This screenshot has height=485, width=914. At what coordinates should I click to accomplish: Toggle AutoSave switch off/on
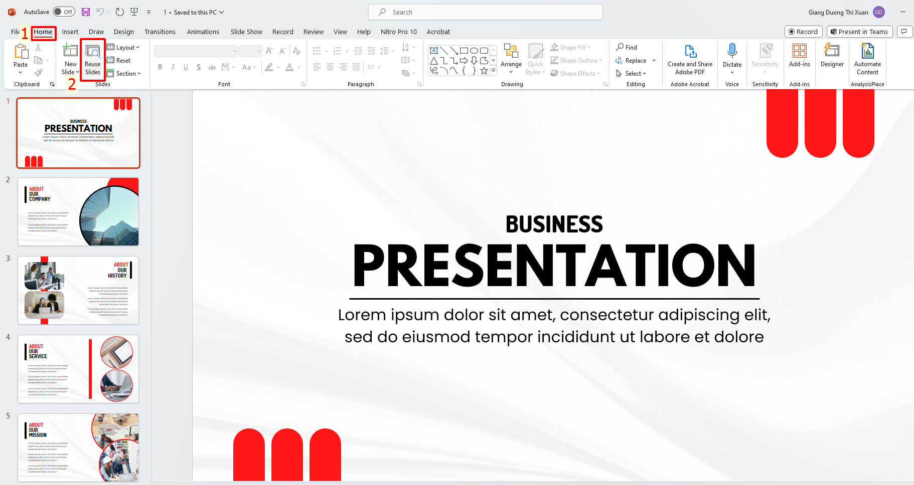pyautogui.click(x=64, y=12)
